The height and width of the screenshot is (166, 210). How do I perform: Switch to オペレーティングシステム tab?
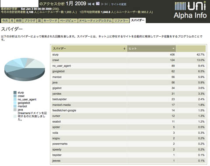[95, 21]
